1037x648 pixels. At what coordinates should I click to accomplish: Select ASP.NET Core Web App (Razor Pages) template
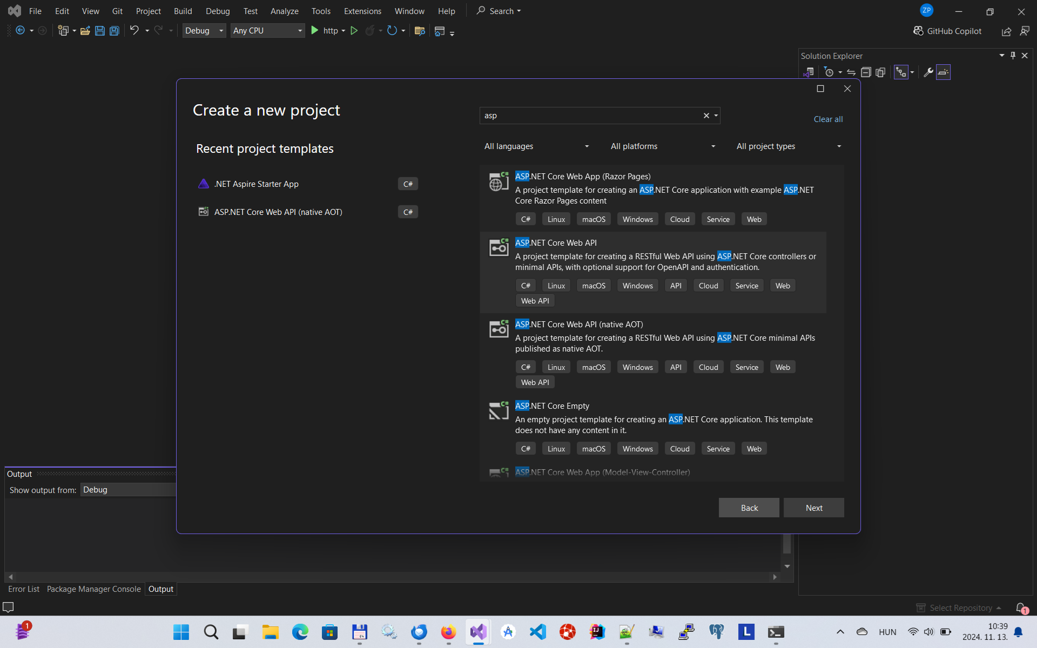pos(653,198)
